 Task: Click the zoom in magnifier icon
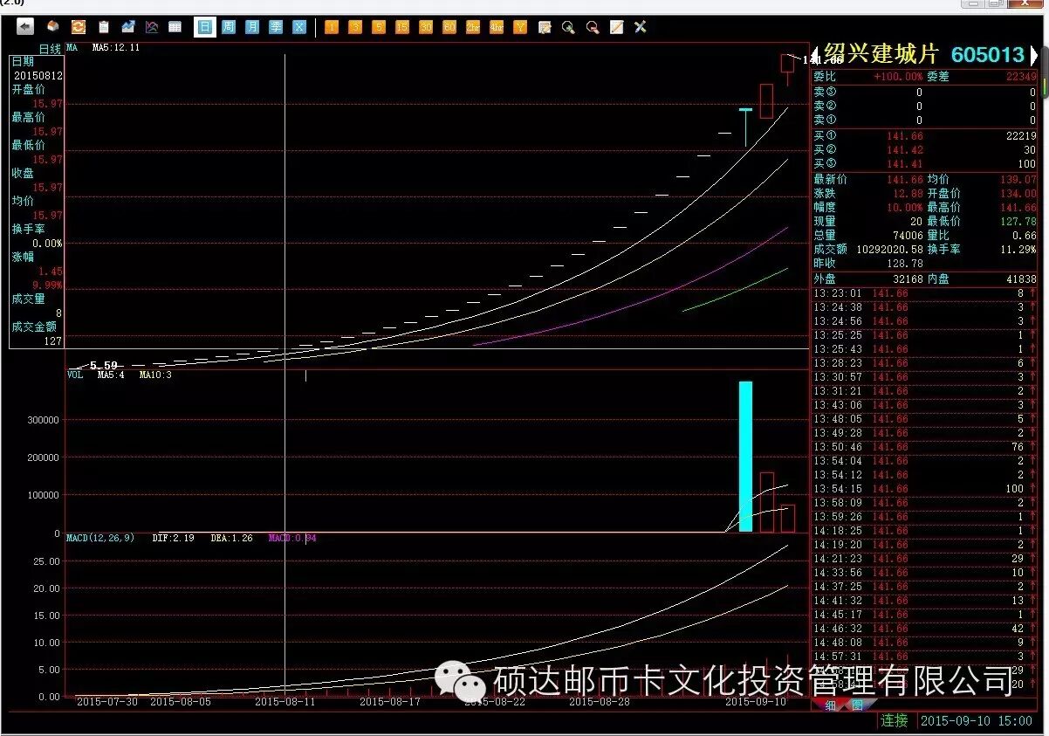coord(568,27)
